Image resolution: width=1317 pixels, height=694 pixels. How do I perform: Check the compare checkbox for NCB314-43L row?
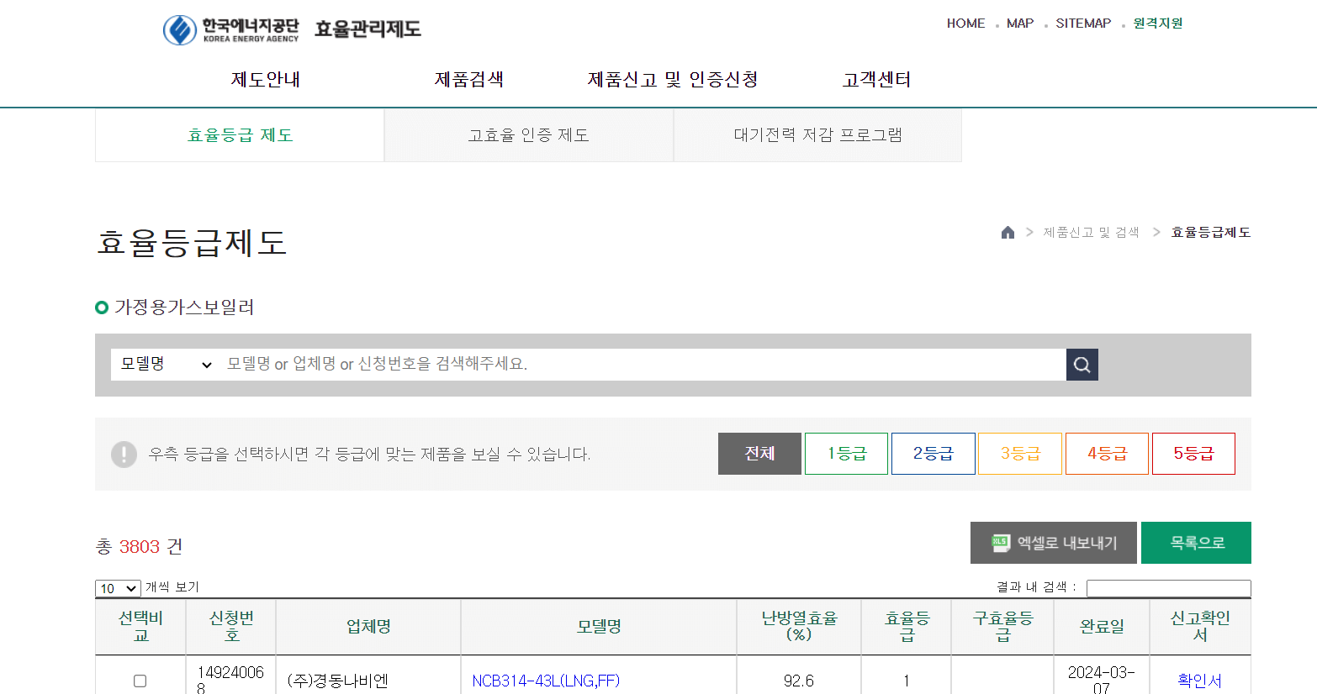coord(140,682)
